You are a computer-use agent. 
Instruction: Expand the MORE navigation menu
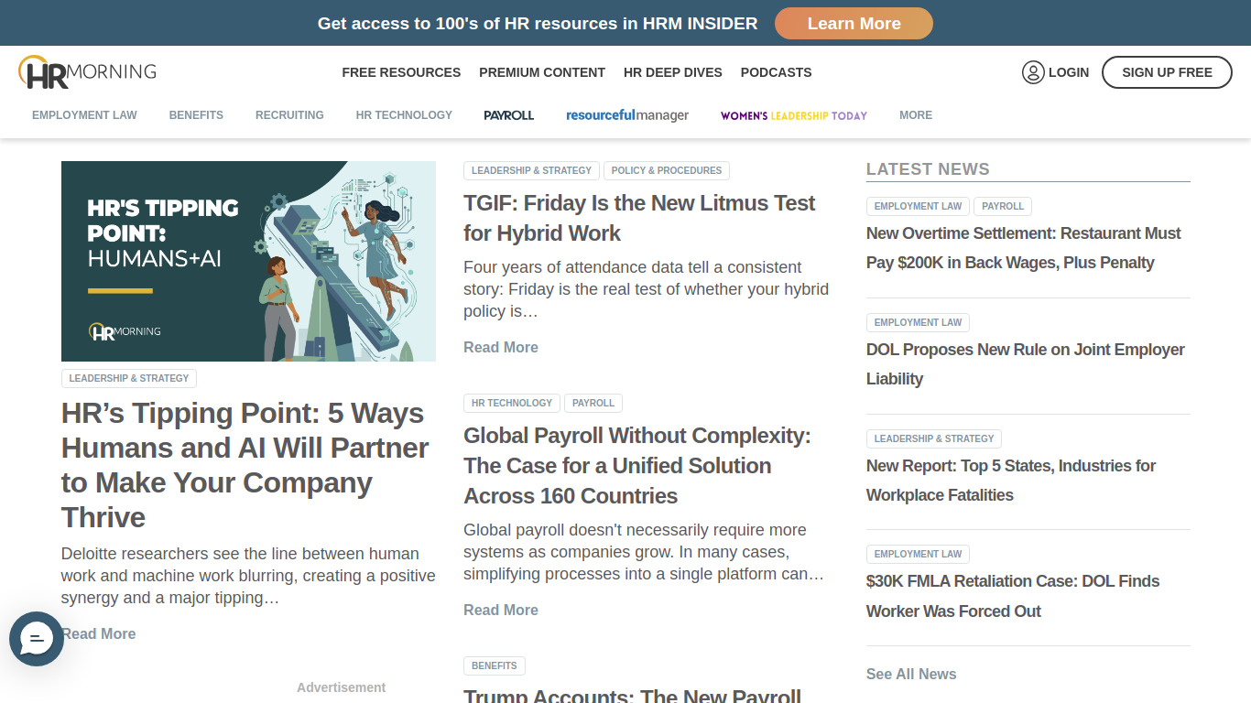[x=916, y=115]
